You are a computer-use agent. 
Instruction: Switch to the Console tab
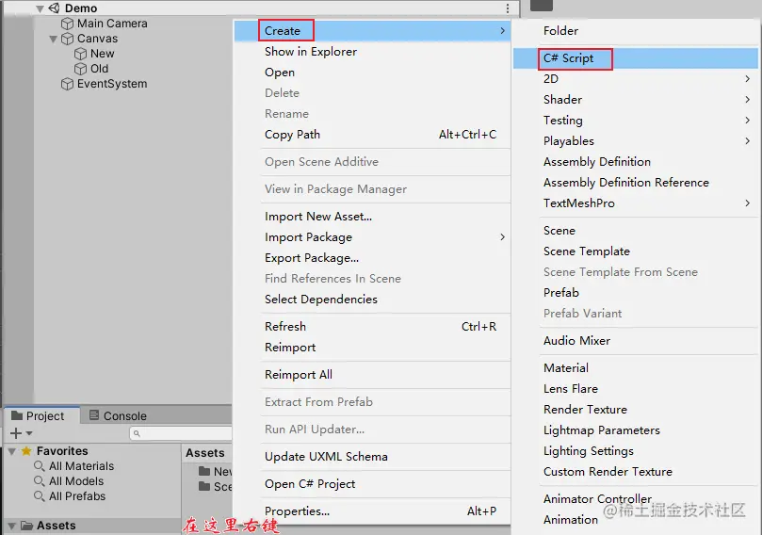click(x=118, y=416)
